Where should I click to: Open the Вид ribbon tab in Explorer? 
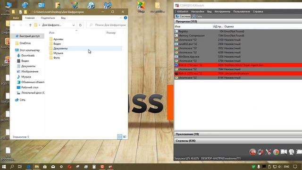[x=63, y=18]
